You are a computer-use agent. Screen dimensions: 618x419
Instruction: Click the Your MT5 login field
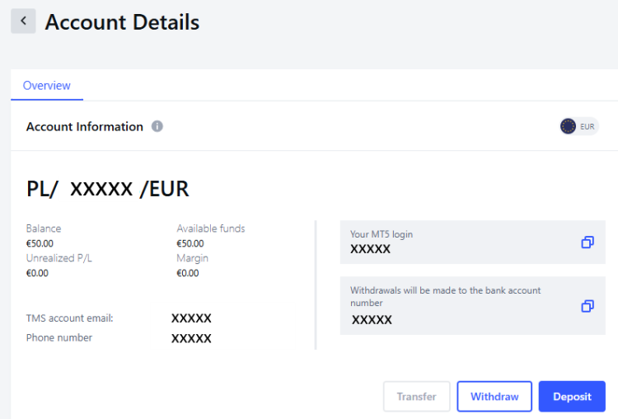(461, 242)
